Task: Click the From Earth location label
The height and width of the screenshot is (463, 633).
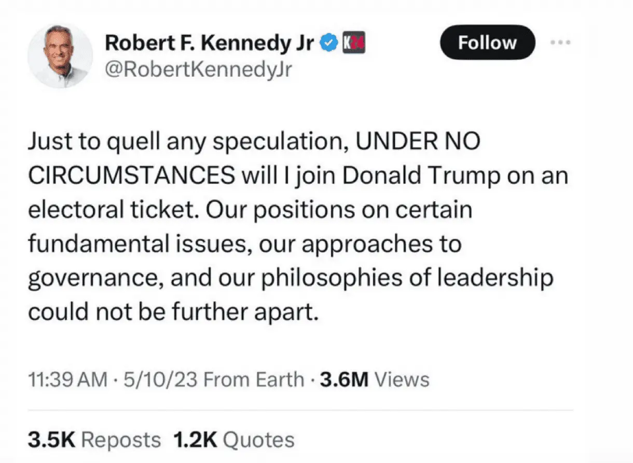Action: (x=254, y=379)
